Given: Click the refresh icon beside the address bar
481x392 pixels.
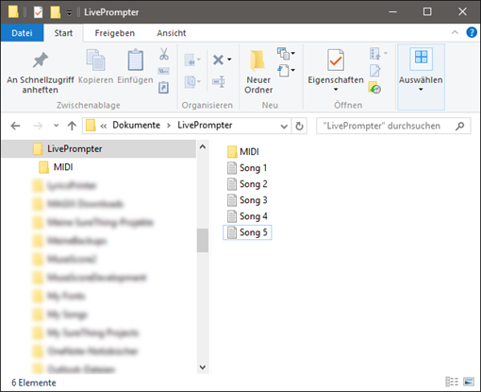Looking at the screenshot, I should [x=299, y=126].
